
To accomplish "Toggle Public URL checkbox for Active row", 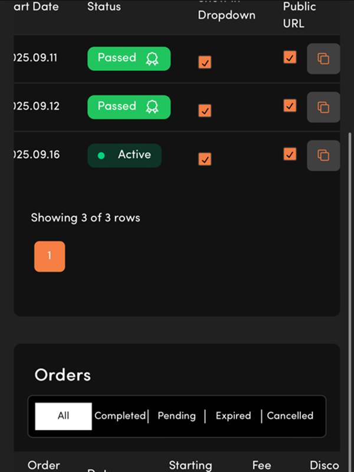I will click(290, 154).
